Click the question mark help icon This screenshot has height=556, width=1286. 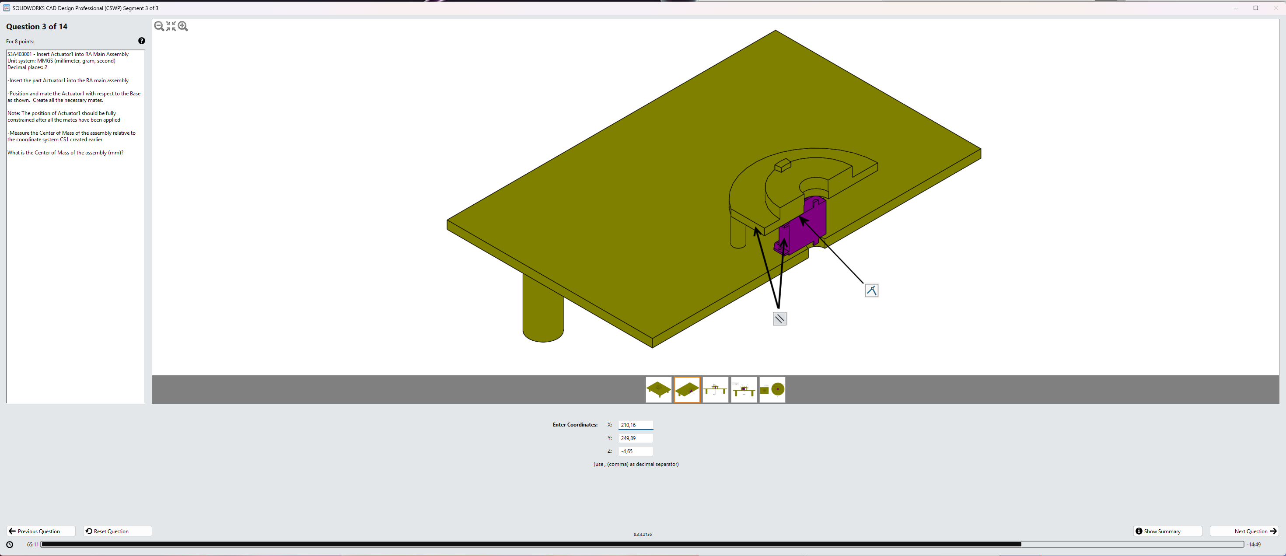(141, 41)
